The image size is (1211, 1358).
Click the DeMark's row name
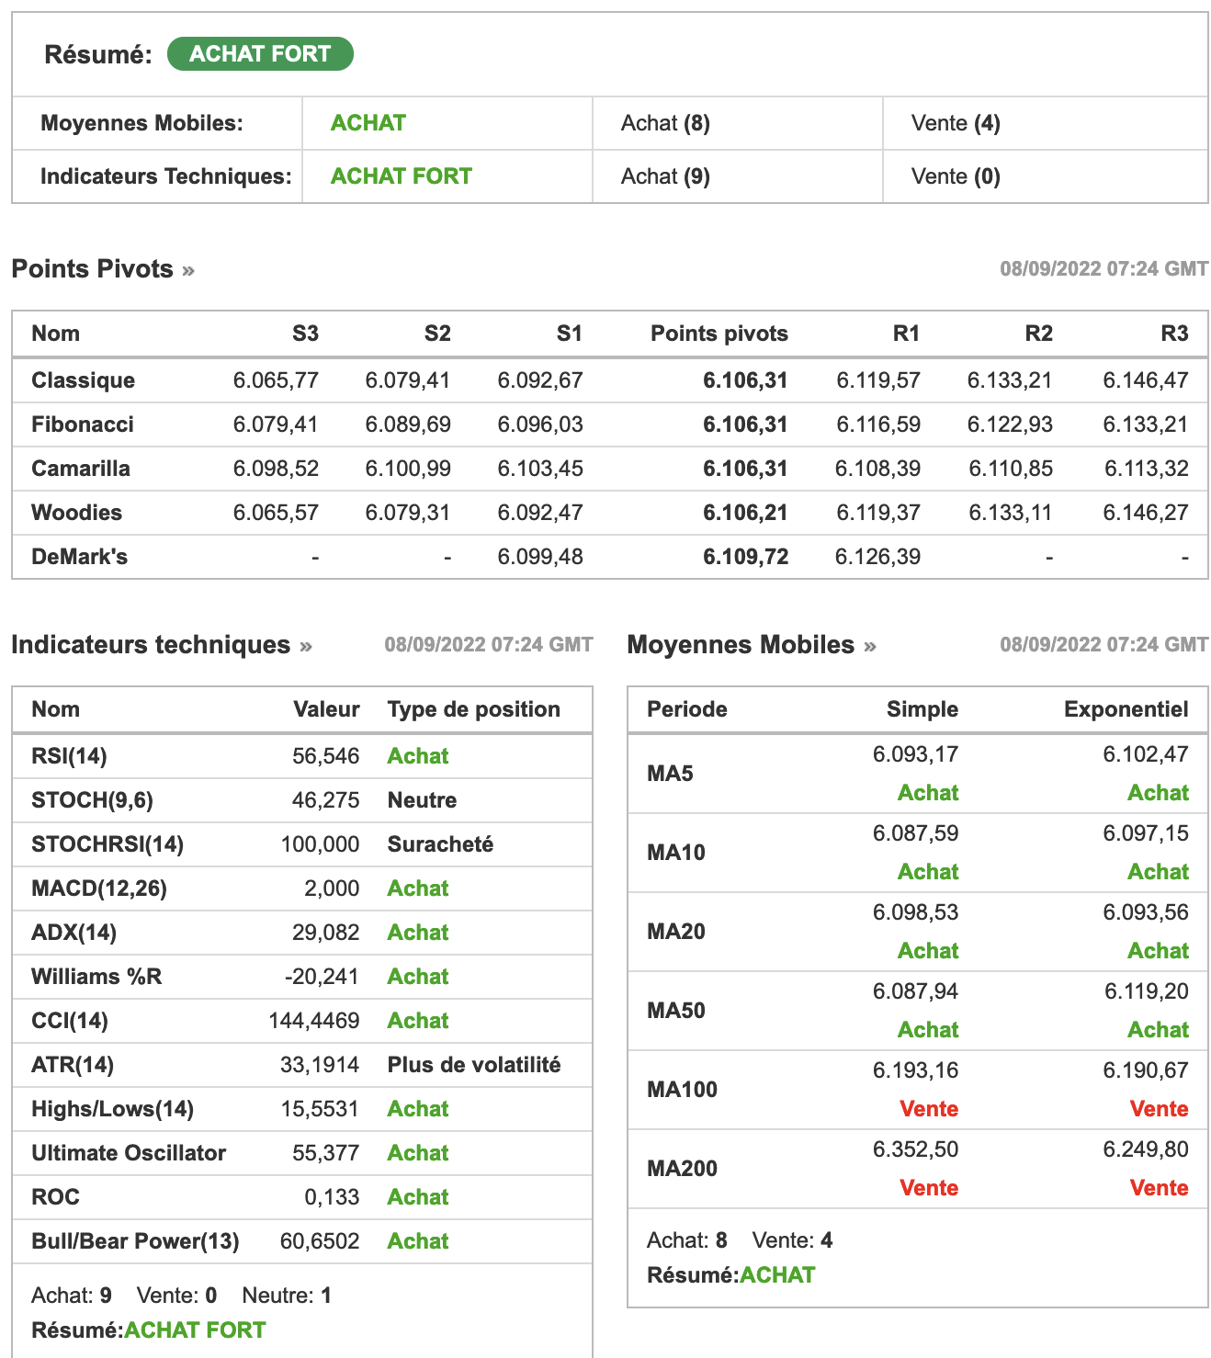pyautogui.click(x=79, y=557)
